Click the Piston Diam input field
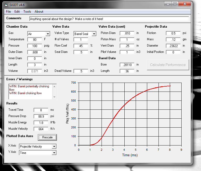 [x=127, y=33]
